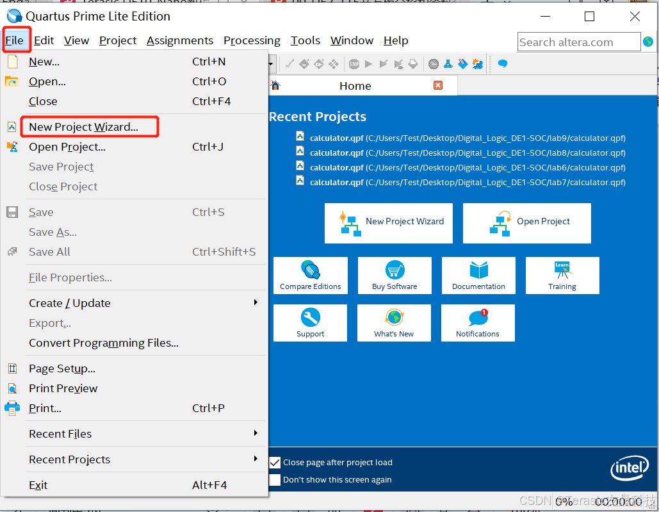Choose Open... from the File menu
The width and height of the screenshot is (659, 512).
[134, 81]
